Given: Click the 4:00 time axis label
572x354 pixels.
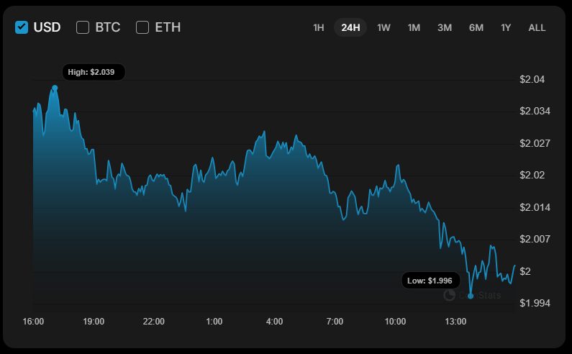Looking at the screenshot, I should click(274, 321).
